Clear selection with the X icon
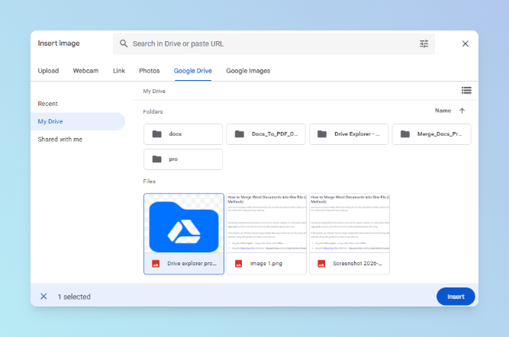The image size is (509, 337). pyautogui.click(x=43, y=296)
